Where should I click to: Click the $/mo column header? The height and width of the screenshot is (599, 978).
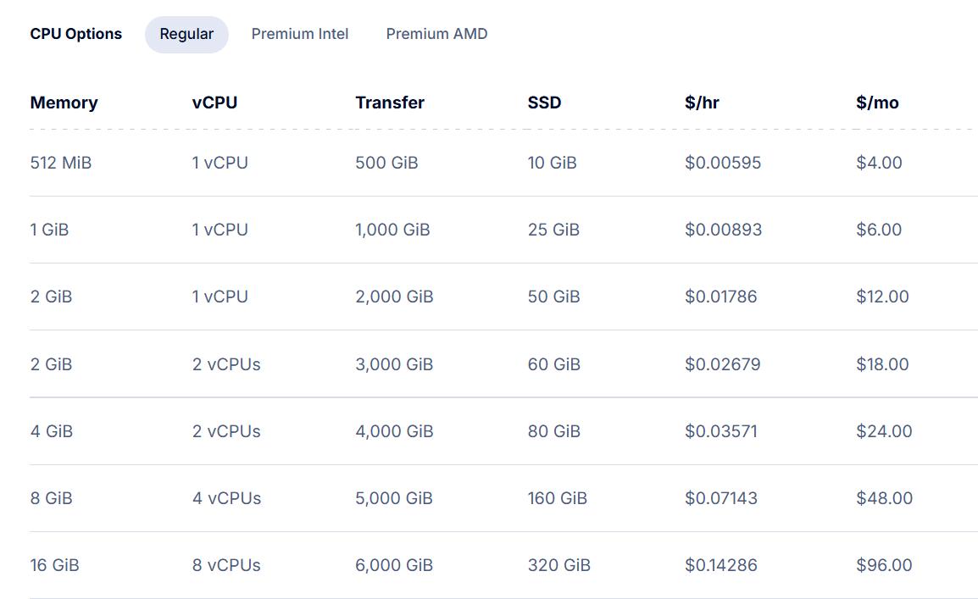pyautogui.click(x=877, y=103)
